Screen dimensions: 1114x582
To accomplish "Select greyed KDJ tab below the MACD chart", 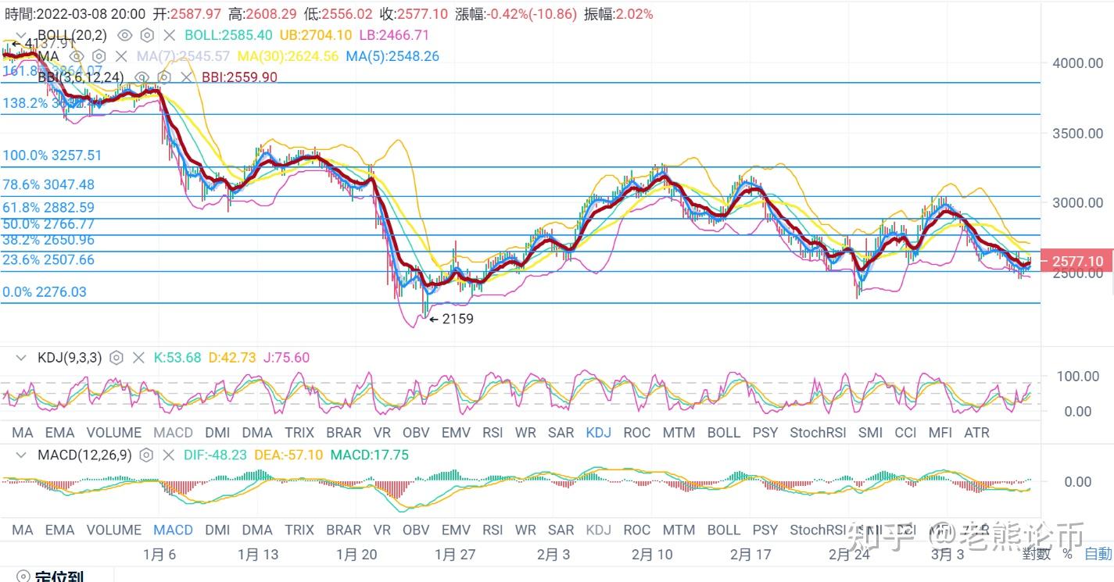I will (599, 530).
